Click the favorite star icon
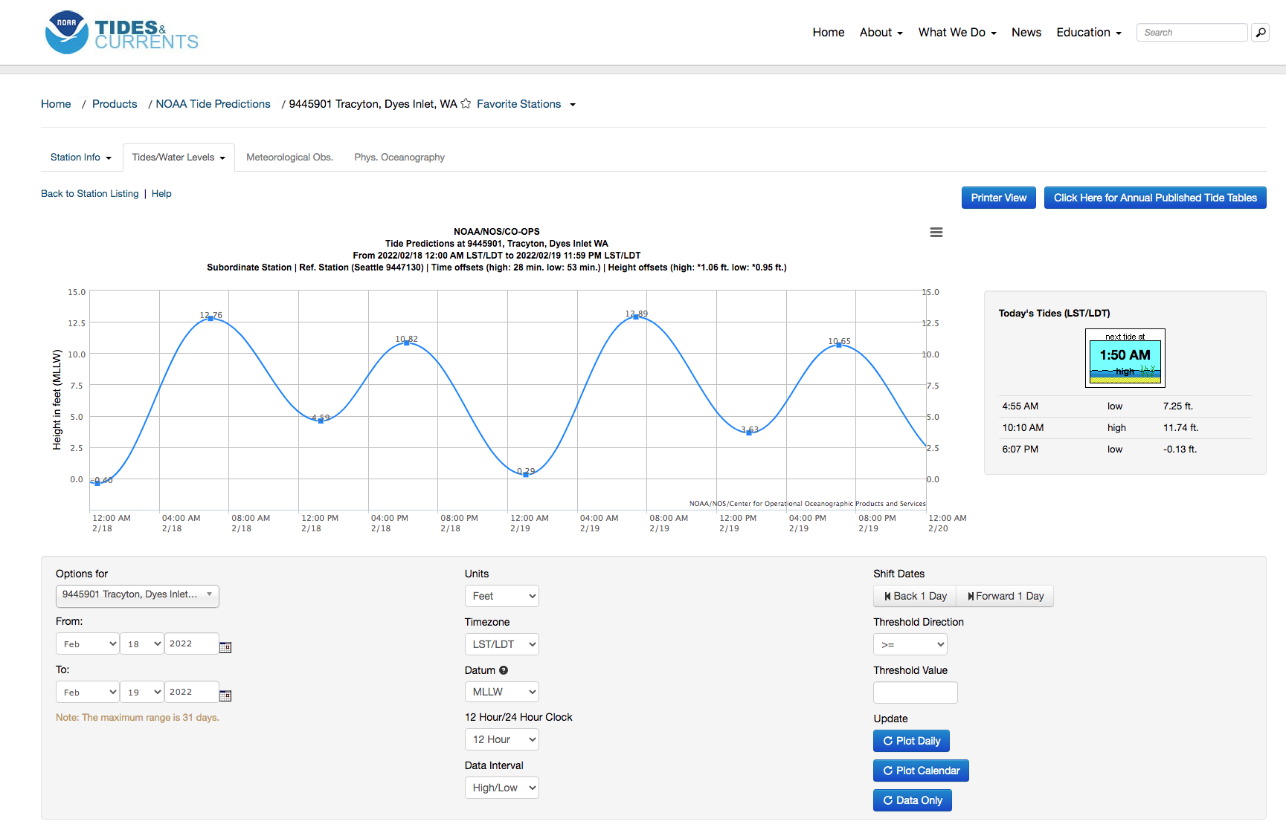This screenshot has height=830, width=1286. 466,104
